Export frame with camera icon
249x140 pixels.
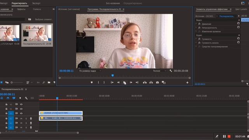tap(157, 82)
